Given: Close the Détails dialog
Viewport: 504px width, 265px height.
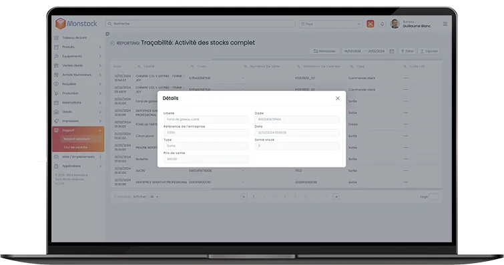Looking at the screenshot, I should 338,98.
